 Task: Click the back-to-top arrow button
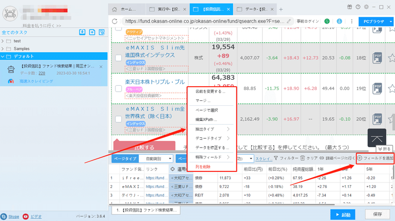coord(377,138)
